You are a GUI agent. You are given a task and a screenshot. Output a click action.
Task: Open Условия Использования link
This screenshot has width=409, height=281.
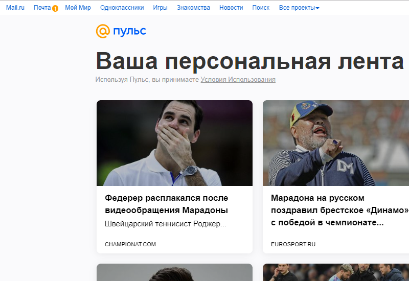pos(238,79)
